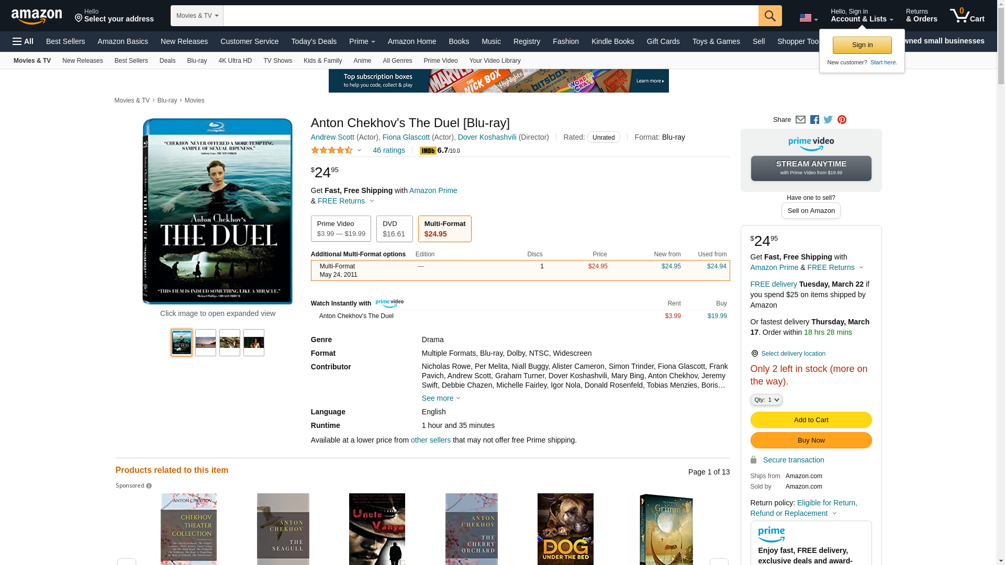Share product via email icon
The image size is (1005, 565).
tap(800, 120)
